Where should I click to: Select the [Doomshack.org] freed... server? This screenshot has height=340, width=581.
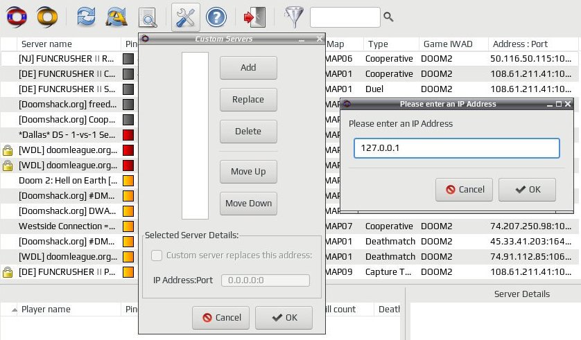[x=67, y=105]
